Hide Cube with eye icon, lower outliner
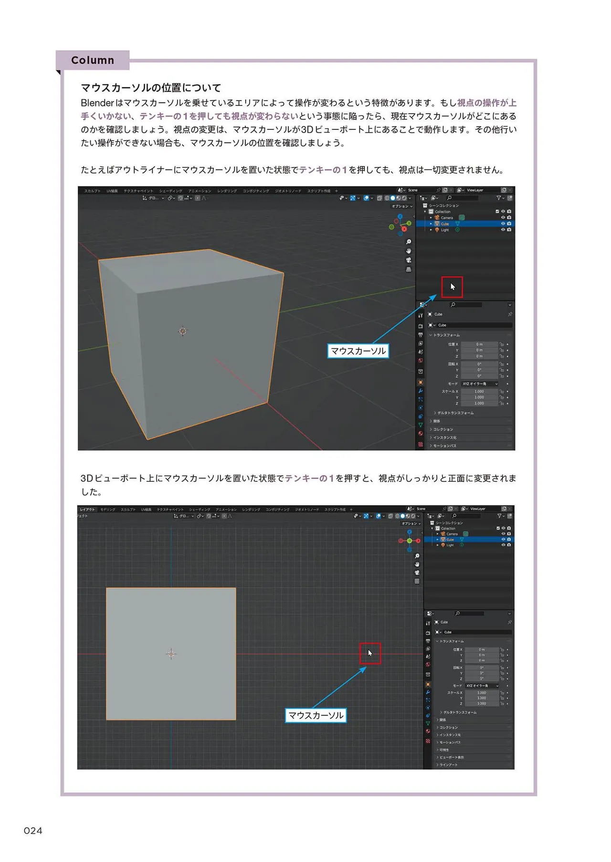 coord(503,539)
